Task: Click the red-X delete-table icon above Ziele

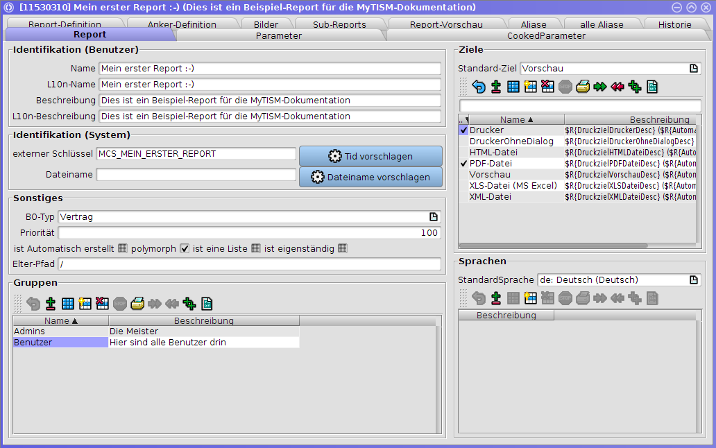Action: click(547, 86)
